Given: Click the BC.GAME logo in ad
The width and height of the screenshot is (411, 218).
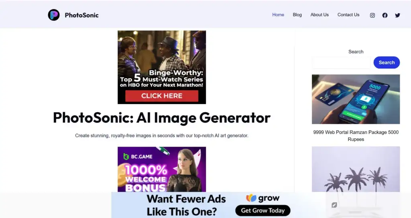Looking at the screenshot, I should click(138, 157).
